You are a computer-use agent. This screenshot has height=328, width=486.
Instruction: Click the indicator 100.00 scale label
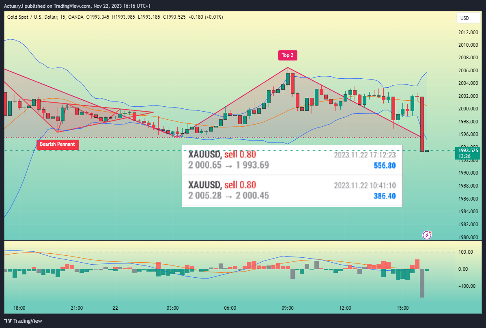click(466, 252)
